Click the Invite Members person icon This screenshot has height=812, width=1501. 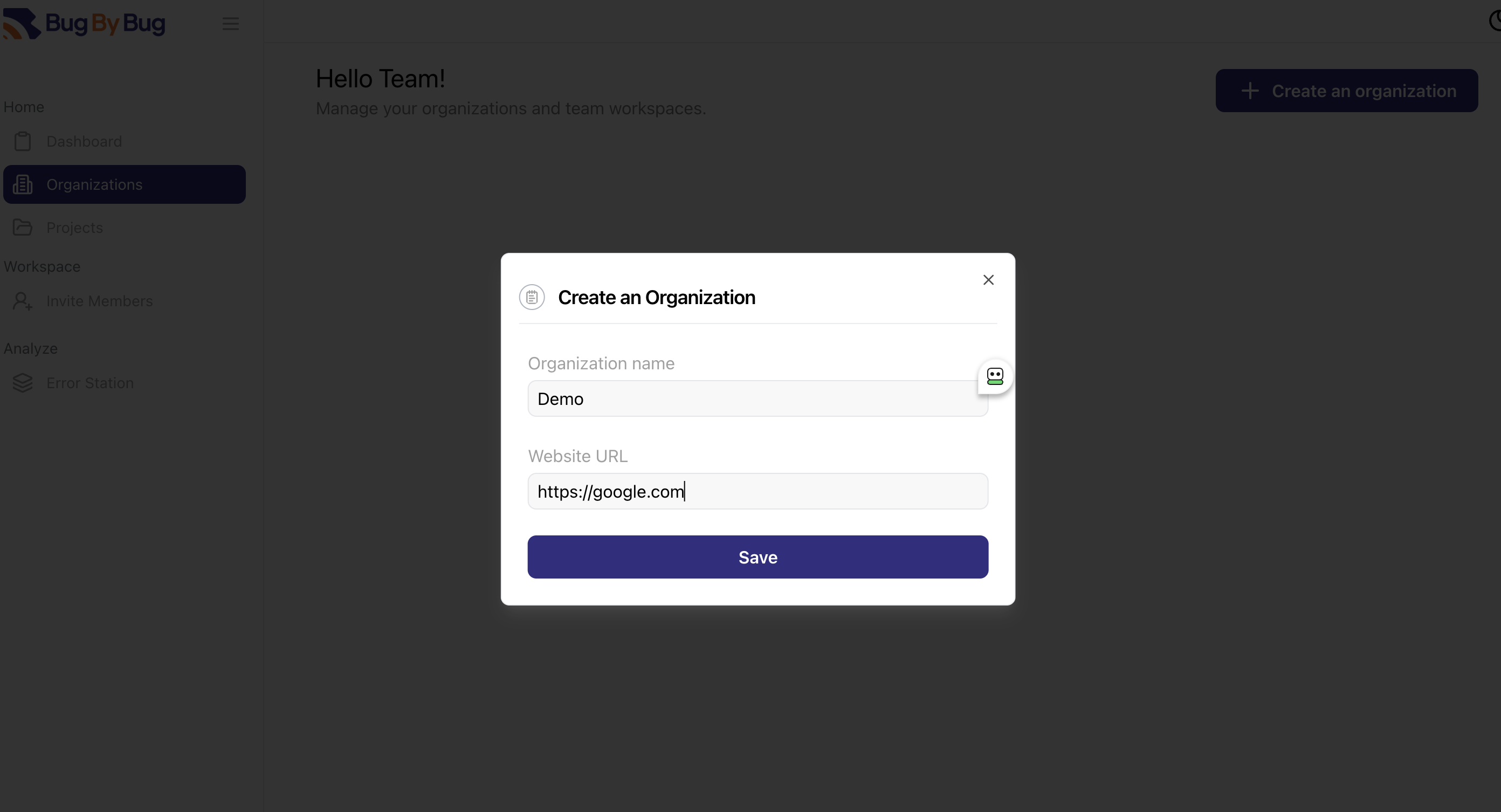[23, 301]
